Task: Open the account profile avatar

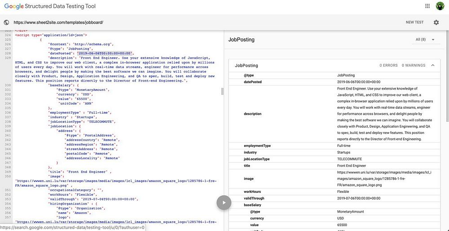Action: pyautogui.click(x=440, y=6)
